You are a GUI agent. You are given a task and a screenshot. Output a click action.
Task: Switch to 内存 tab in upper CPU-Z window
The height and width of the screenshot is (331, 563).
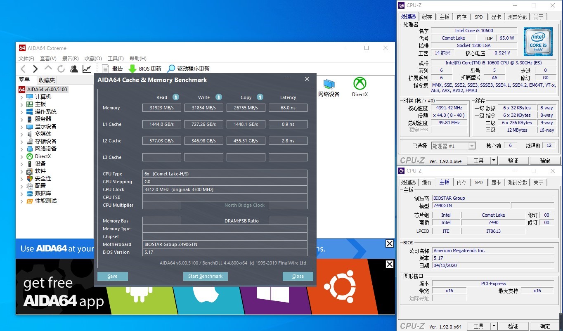pos(461,17)
